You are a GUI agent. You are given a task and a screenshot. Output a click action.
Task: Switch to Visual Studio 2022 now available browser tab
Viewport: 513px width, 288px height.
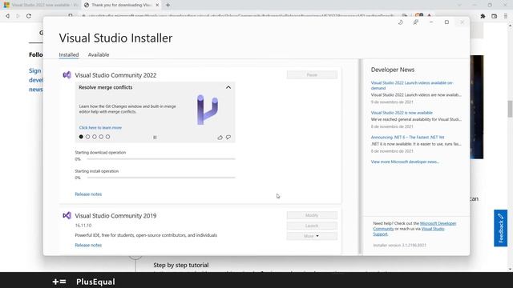[x=40, y=5]
